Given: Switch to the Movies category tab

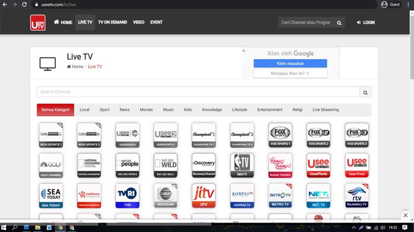Looking at the screenshot, I should pos(146,110).
